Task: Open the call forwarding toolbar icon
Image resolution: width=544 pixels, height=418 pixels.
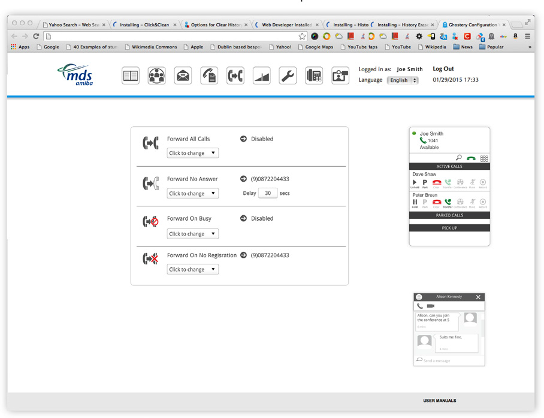Action: click(x=235, y=75)
